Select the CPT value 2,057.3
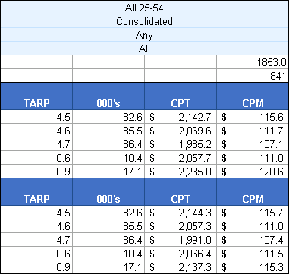This screenshot has height=274, width=289. [181, 226]
